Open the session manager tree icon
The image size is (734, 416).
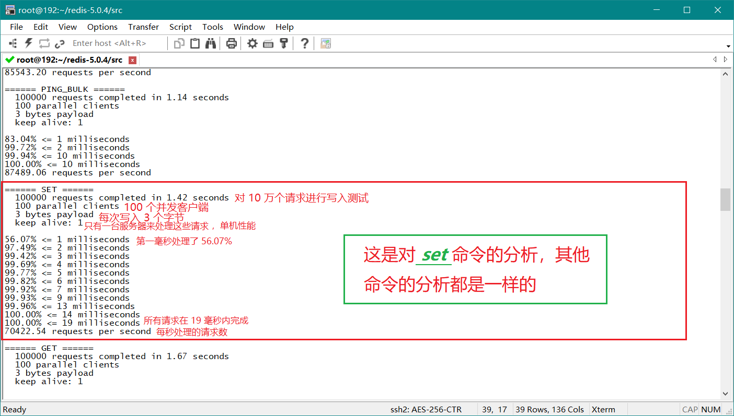coord(13,43)
